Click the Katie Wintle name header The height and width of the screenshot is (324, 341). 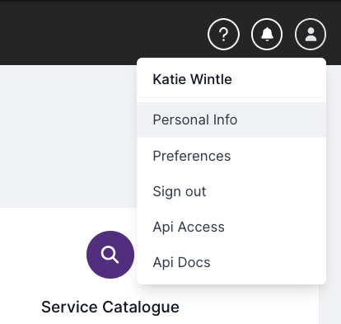(192, 79)
